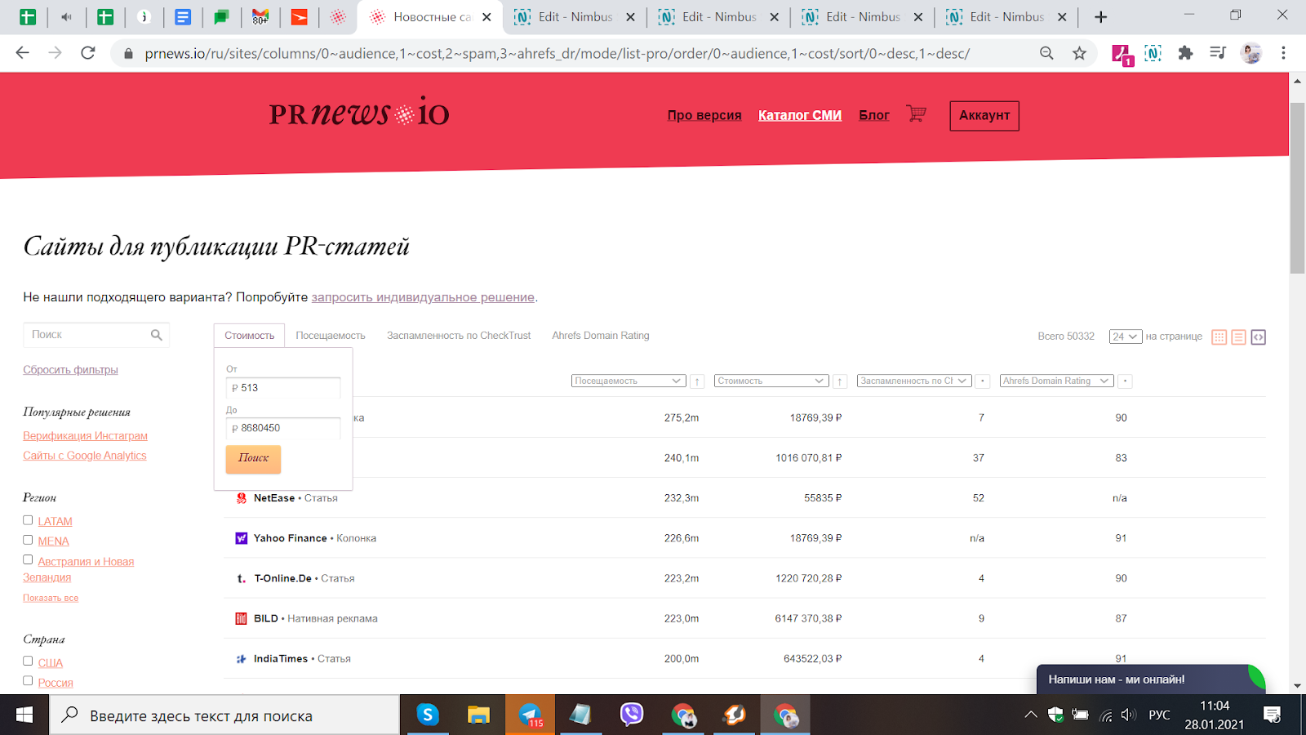The width and height of the screenshot is (1306, 735).
Task: Open the Стоимость column dropdown
Action: click(771, 381)
